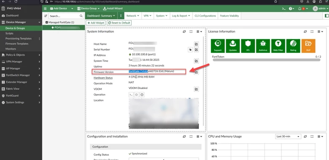The width and height of the screenshot is (329, 160).
Task: Click the FortiToken usage progress bar
Action: [267, 60]
